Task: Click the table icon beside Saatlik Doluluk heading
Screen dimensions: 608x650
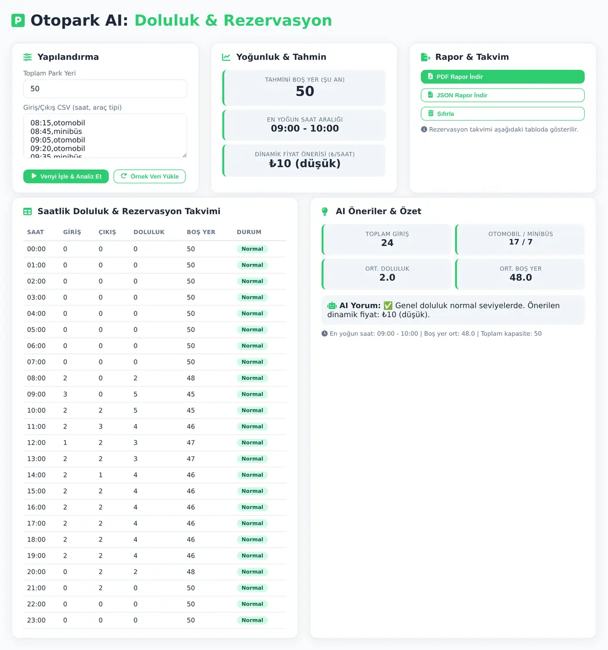Action: pyautogui.click(x=27, y=211)
